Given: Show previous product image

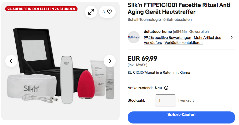Looking at the screenshot, I should coord(11,61).
